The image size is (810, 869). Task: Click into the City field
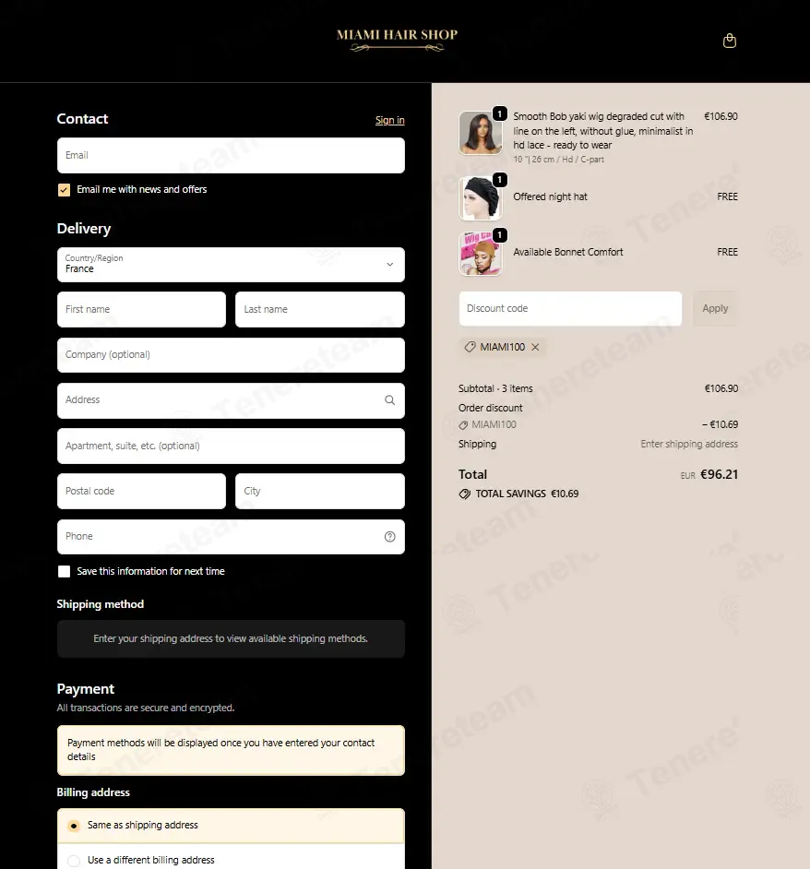click(320, 491)
